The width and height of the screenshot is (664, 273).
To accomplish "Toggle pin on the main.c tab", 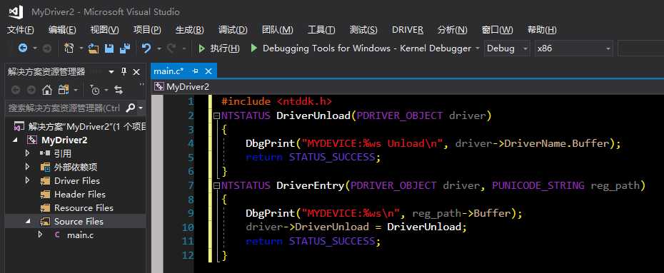I will tap(195, 71).
